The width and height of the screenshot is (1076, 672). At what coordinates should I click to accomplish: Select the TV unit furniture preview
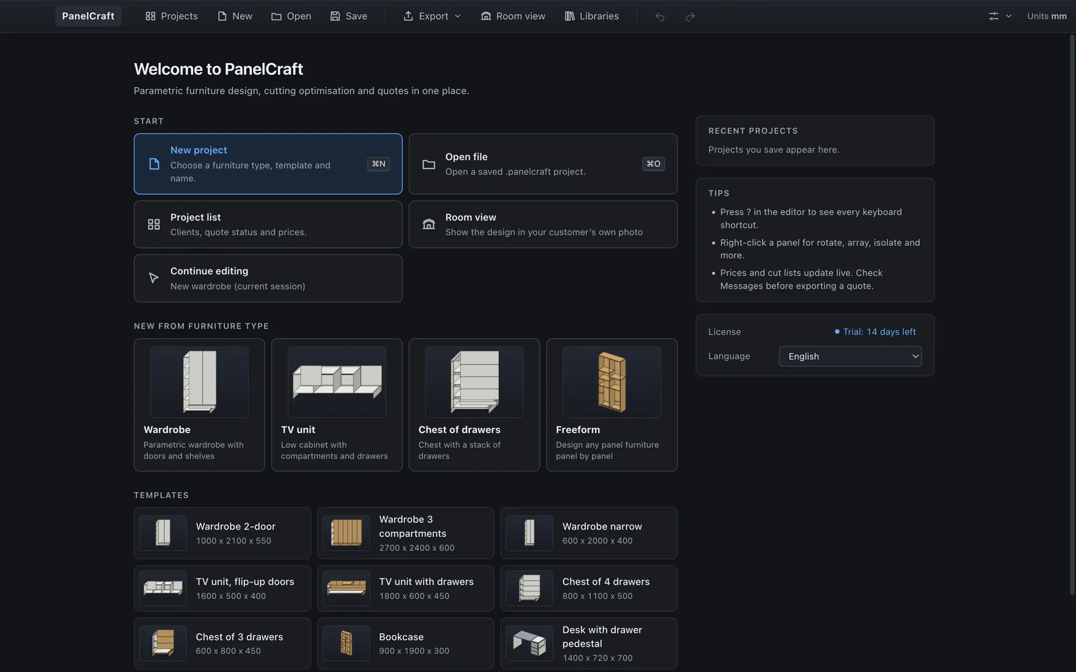pos(337,382)
